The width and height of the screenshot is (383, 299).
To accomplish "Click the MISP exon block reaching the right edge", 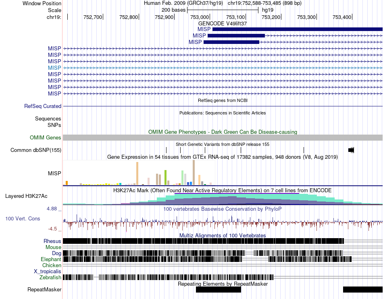I will point(298,29).
